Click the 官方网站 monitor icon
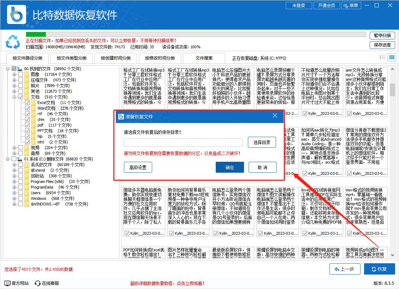This screenshot has height=289, width=399. [x=7, y=283]
